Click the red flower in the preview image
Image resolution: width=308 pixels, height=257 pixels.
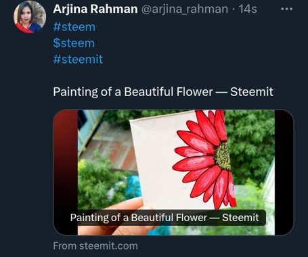click(204, 157)
